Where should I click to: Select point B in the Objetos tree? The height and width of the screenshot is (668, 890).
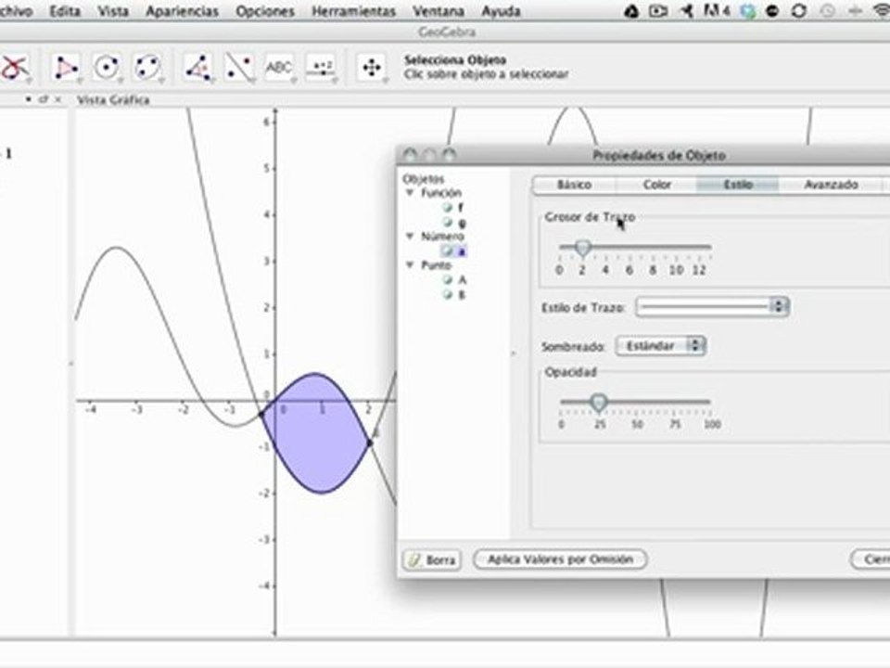coord(462,294)
